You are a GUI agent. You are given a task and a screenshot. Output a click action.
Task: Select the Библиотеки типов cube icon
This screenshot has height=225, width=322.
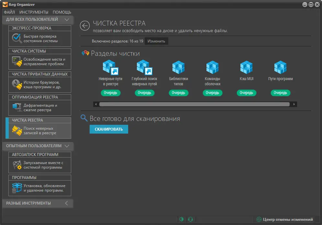coord(178,67)
